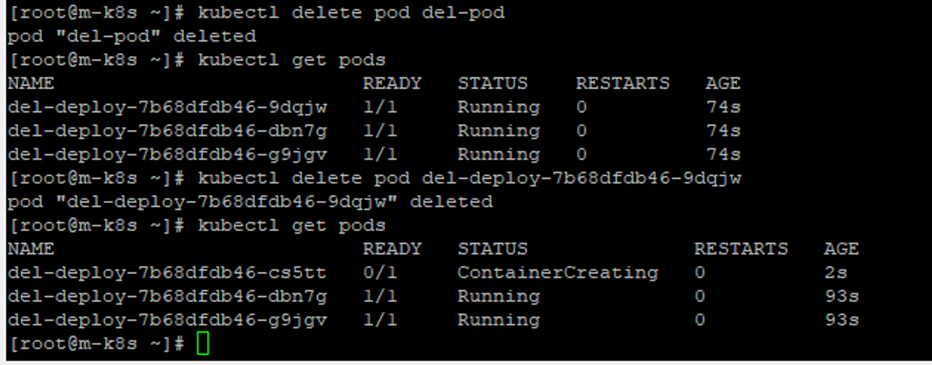Click the 'pod "del-pod" deleted' output line

[132, 36]
